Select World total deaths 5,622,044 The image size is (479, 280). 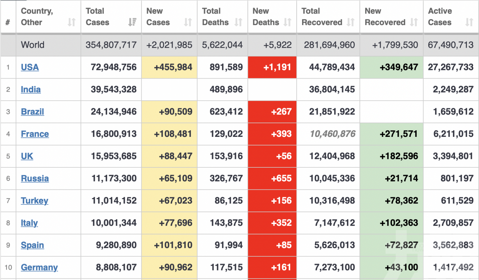click(222, 45)
